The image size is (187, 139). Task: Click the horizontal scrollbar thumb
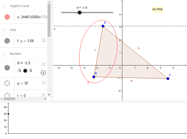click(x=9, y=99)
